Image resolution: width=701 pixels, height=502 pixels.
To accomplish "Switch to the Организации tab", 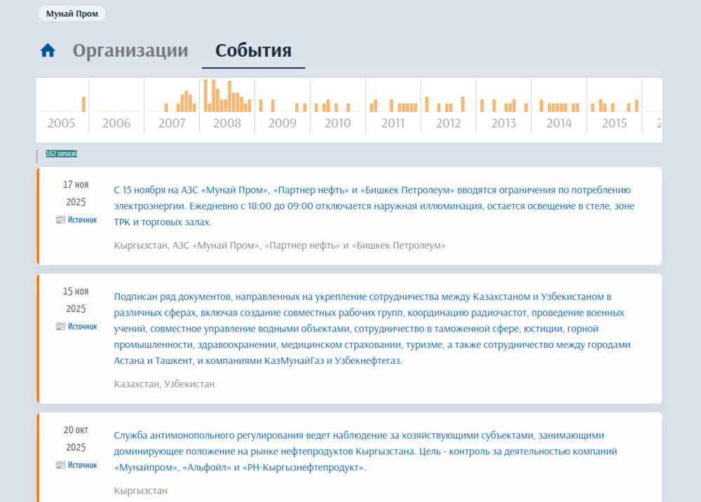I will click(130, 50).
